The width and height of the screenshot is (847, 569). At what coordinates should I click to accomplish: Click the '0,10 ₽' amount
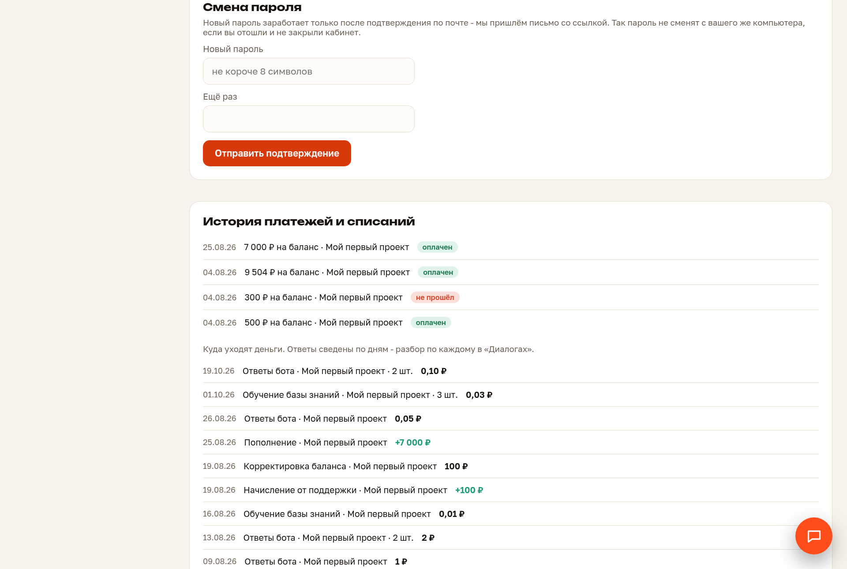434,371
